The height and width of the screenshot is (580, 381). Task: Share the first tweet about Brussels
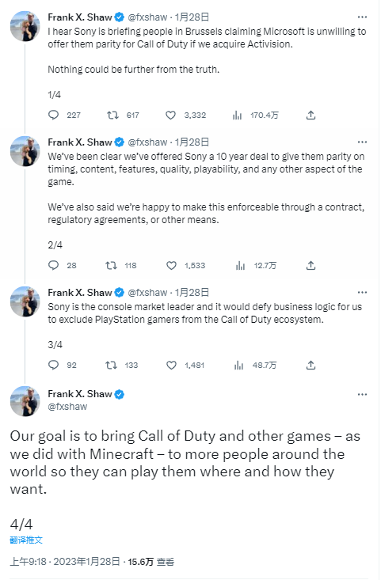[x=311, y=115]
